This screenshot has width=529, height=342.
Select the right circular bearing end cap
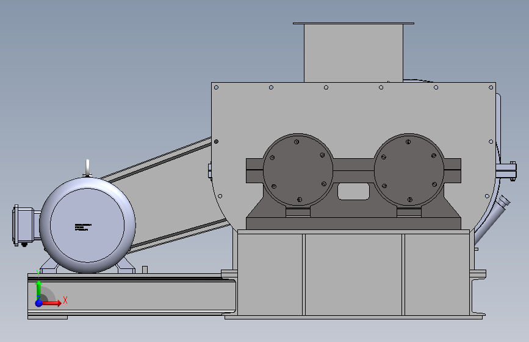[409, 170]
